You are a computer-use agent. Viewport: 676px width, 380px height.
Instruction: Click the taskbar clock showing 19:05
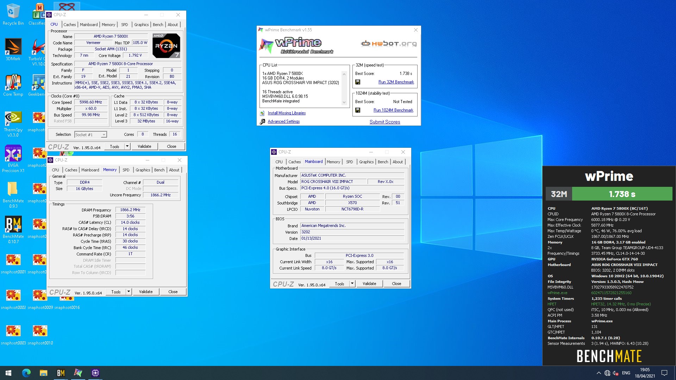tap(645, 373)
